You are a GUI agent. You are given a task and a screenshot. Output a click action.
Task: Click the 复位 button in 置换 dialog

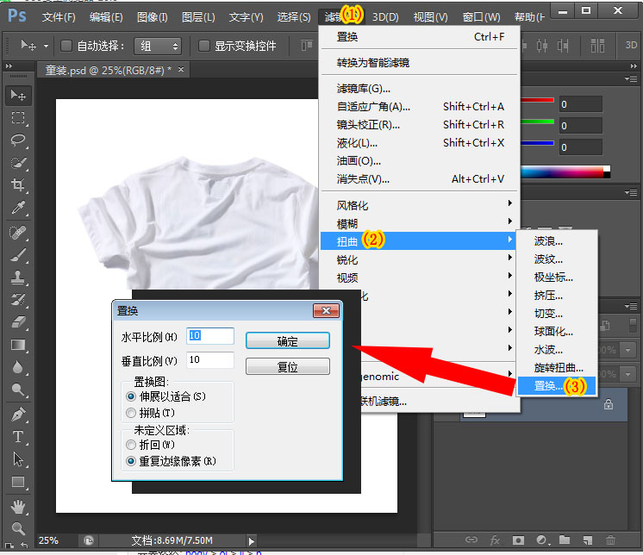pos(288,366)
